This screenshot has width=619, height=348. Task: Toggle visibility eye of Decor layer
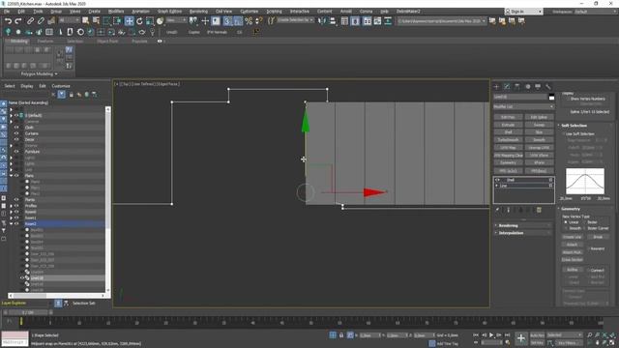pos(16,139)
